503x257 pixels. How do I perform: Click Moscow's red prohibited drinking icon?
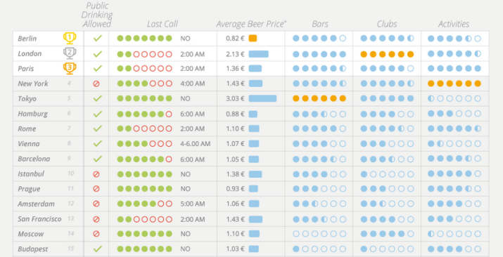pyautogui.click(x=96, y=234)
